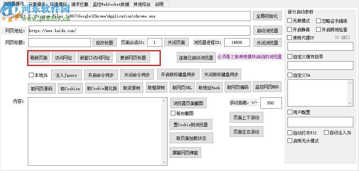
Task: Click the 监控网页MD5 button
Action: coord(267,87)
